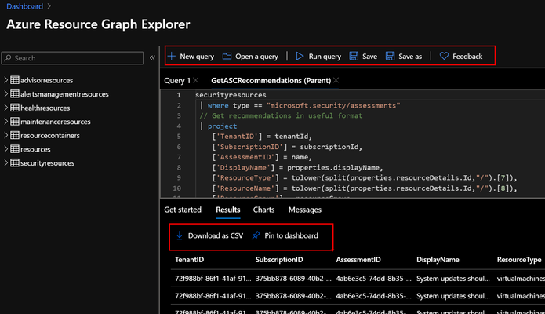Screen dimensions: 545x314
Task: Click the ResourceType column header
Action: 519,260
